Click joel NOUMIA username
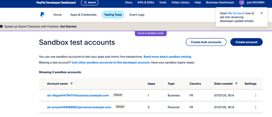The width and height of the screenshot is (272, 117). pos(256,3)
